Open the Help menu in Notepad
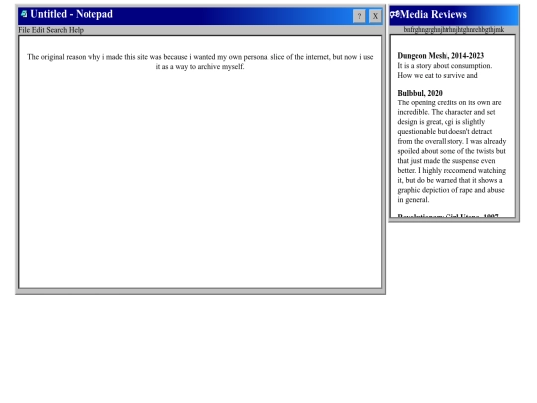Image resolution: width=537 pixels, height=403 pixels. coord(76,30)
